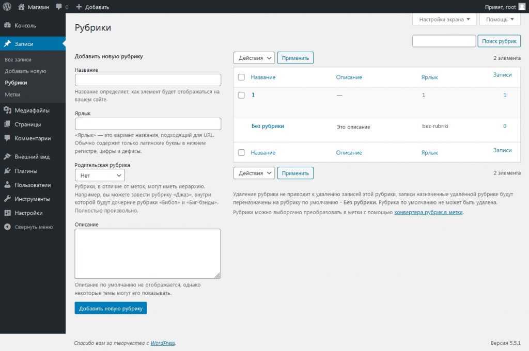Click the Название text input field
This screenshot has height=351, width=529.
(x=148, y=80)
